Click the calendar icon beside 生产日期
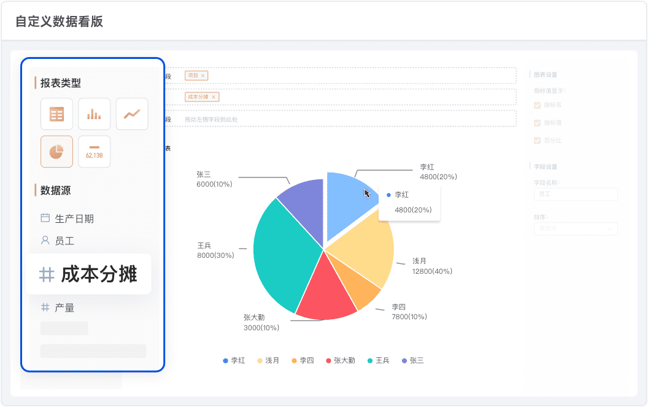 [45, 218]
